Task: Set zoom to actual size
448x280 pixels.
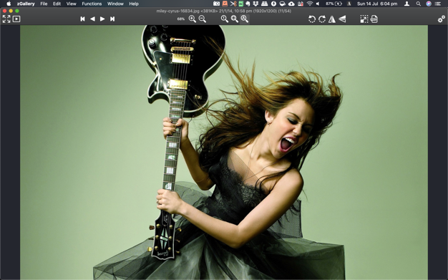Action: (225, 19)
